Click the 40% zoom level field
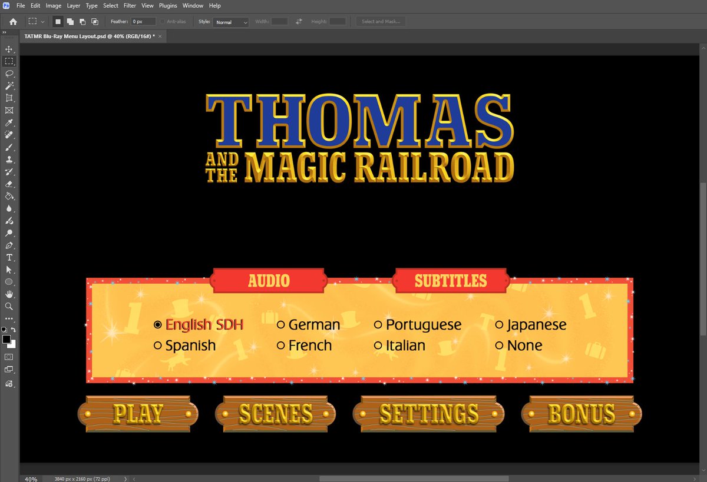The height and width of the screenshot is (482, 707). pos(32,478)
